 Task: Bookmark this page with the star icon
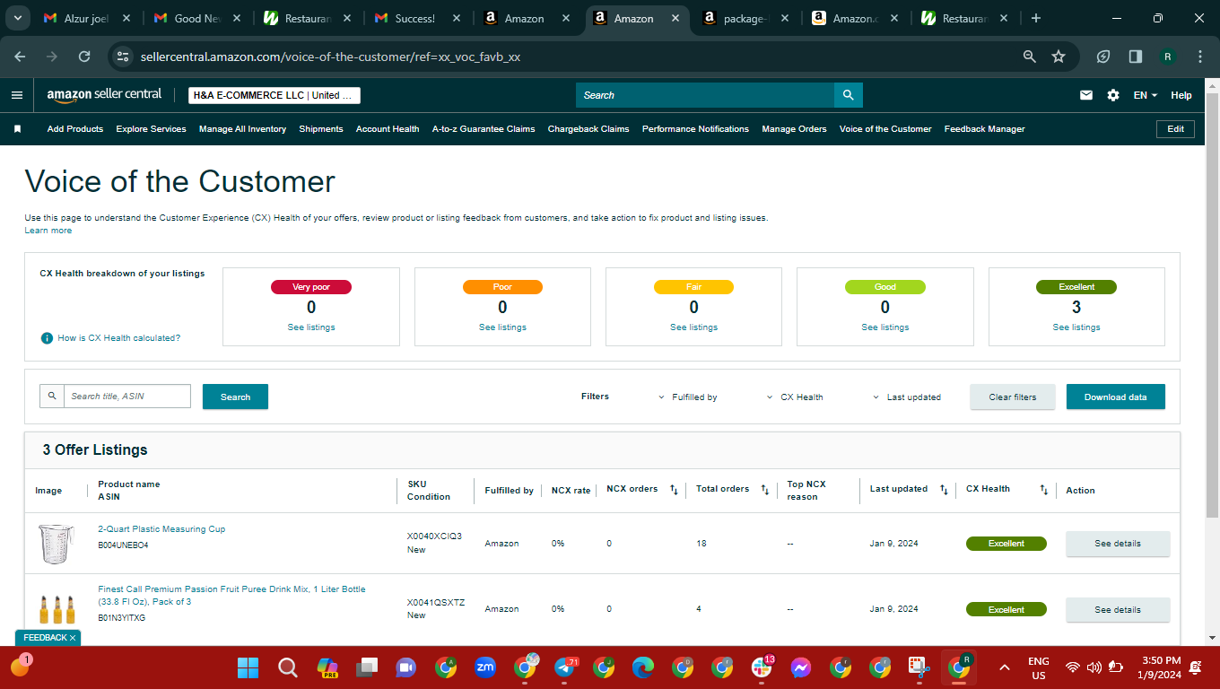coord(1059,57)
